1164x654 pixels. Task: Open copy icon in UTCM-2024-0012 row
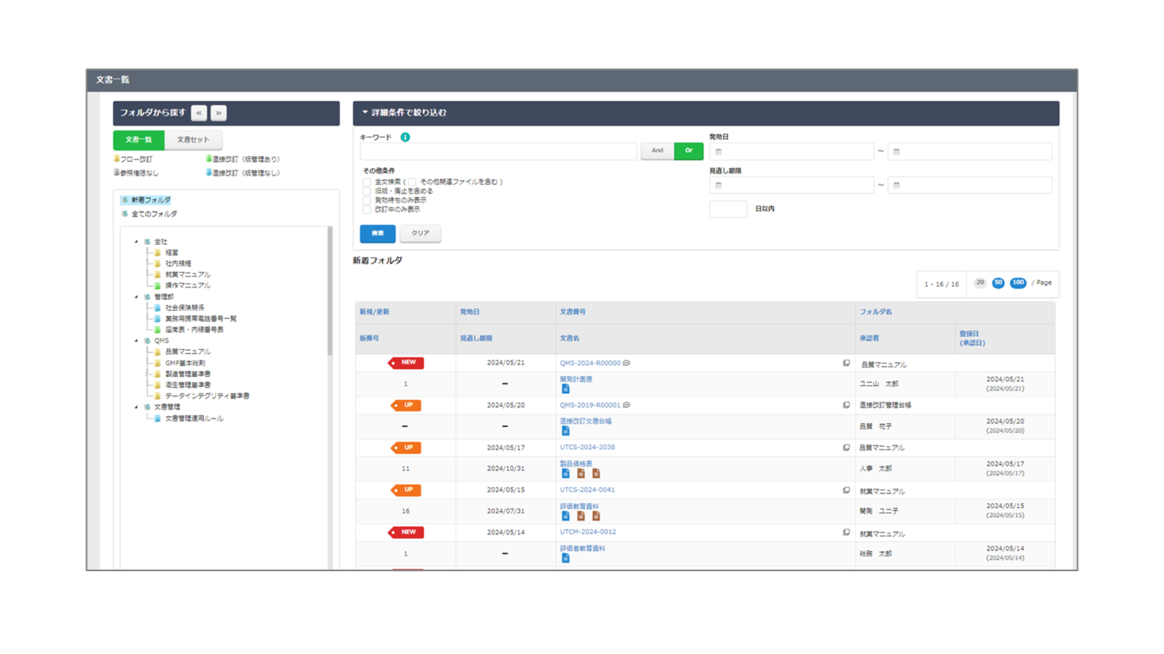[x=846, y=532]
